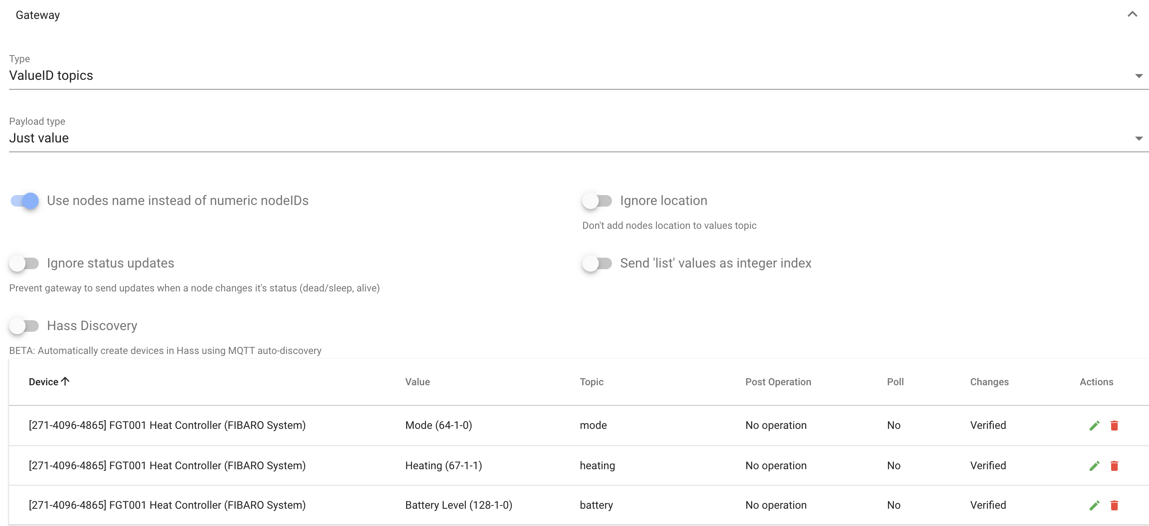Delete the mode topic row
Viewport: 1149px width, 526px height.
click(1114, 425)
